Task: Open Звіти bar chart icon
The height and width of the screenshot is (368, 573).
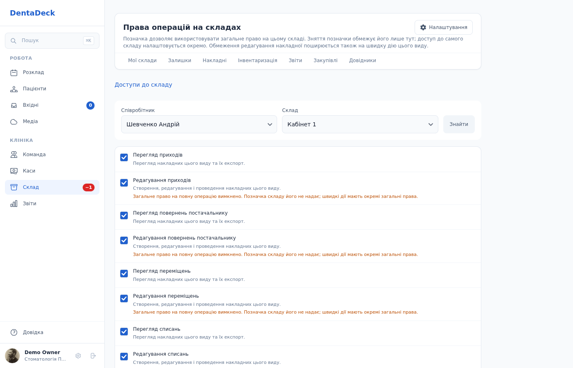Action: pos(14,204)
